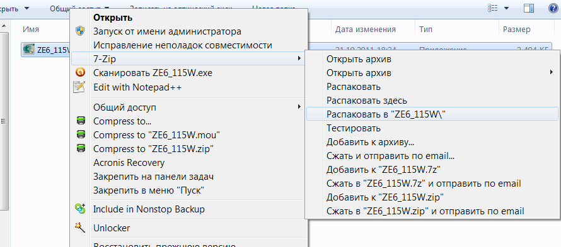This screenshot has width=561, height=247.
Task: Sort files by the Размер column header
Action: coord(517,30)
